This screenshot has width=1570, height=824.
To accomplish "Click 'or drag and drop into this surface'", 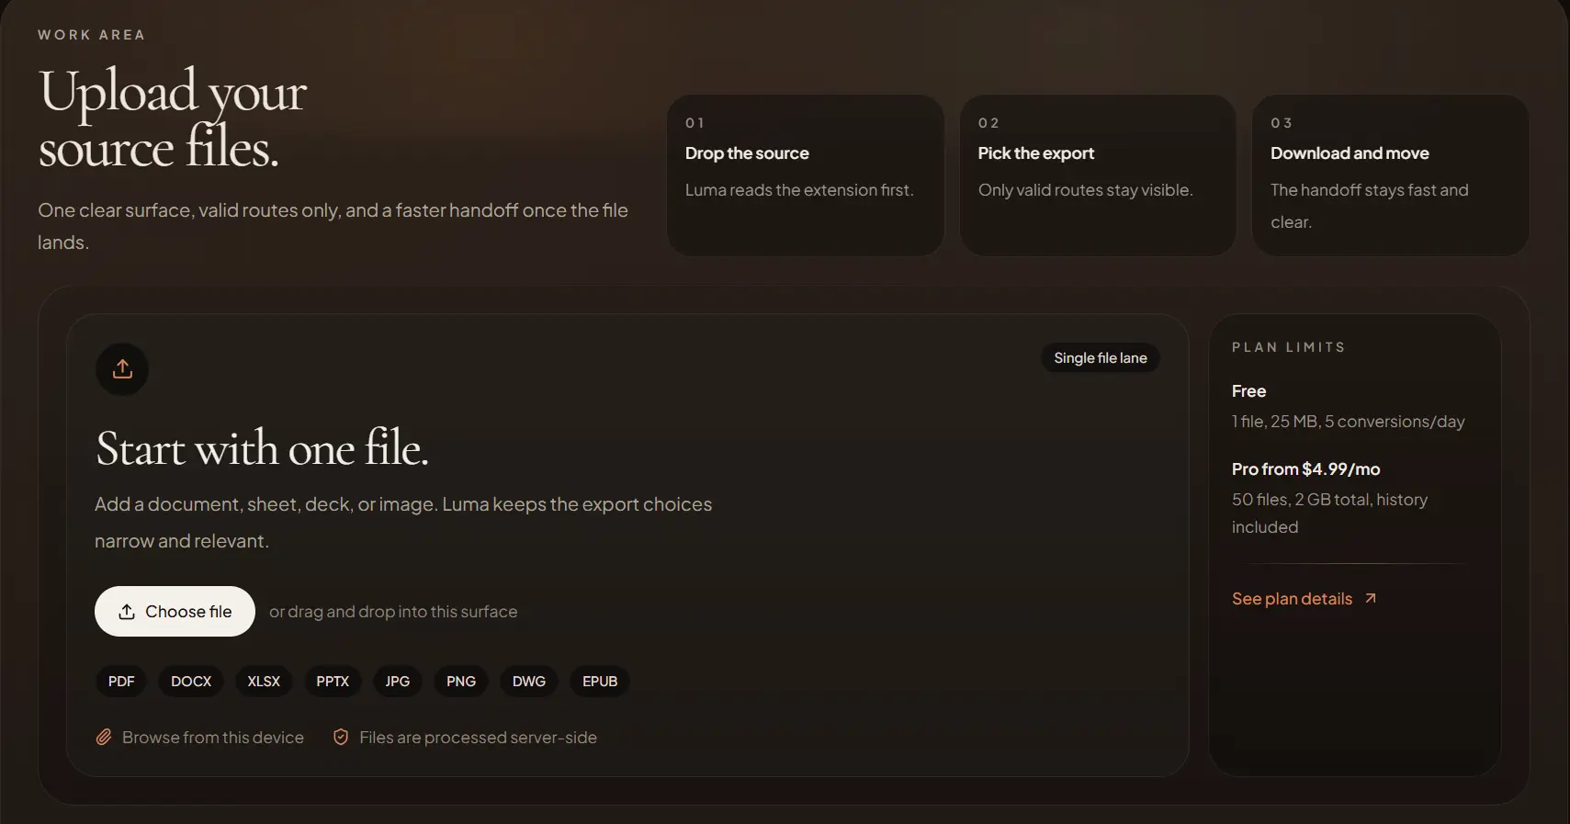I will tap(393, 612).
